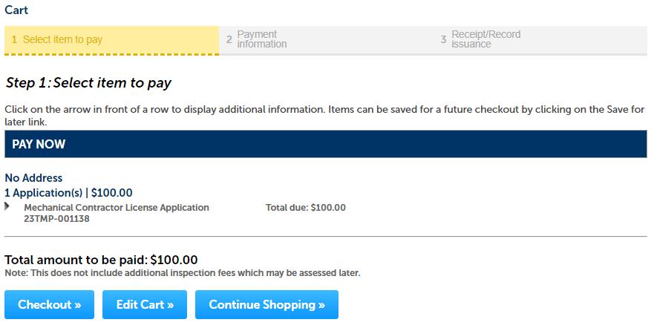Click the No Address label

point(33,178)
